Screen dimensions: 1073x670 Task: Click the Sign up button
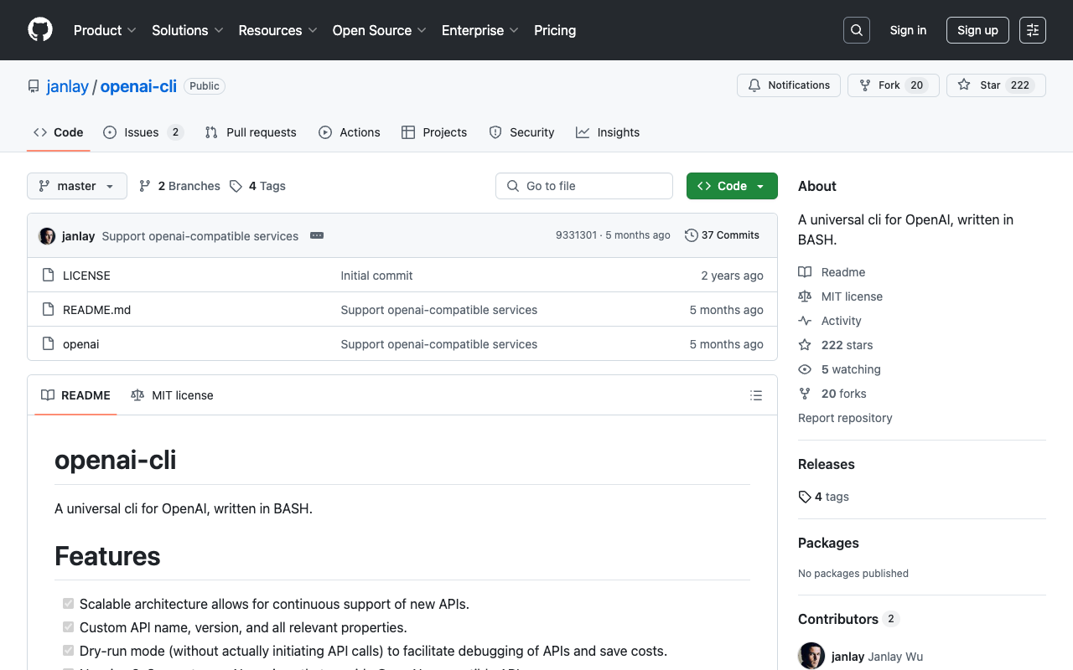977,30
